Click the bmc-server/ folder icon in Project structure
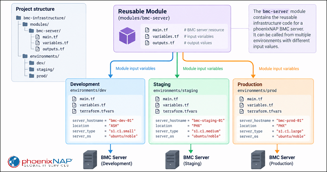 click(31, 31)
